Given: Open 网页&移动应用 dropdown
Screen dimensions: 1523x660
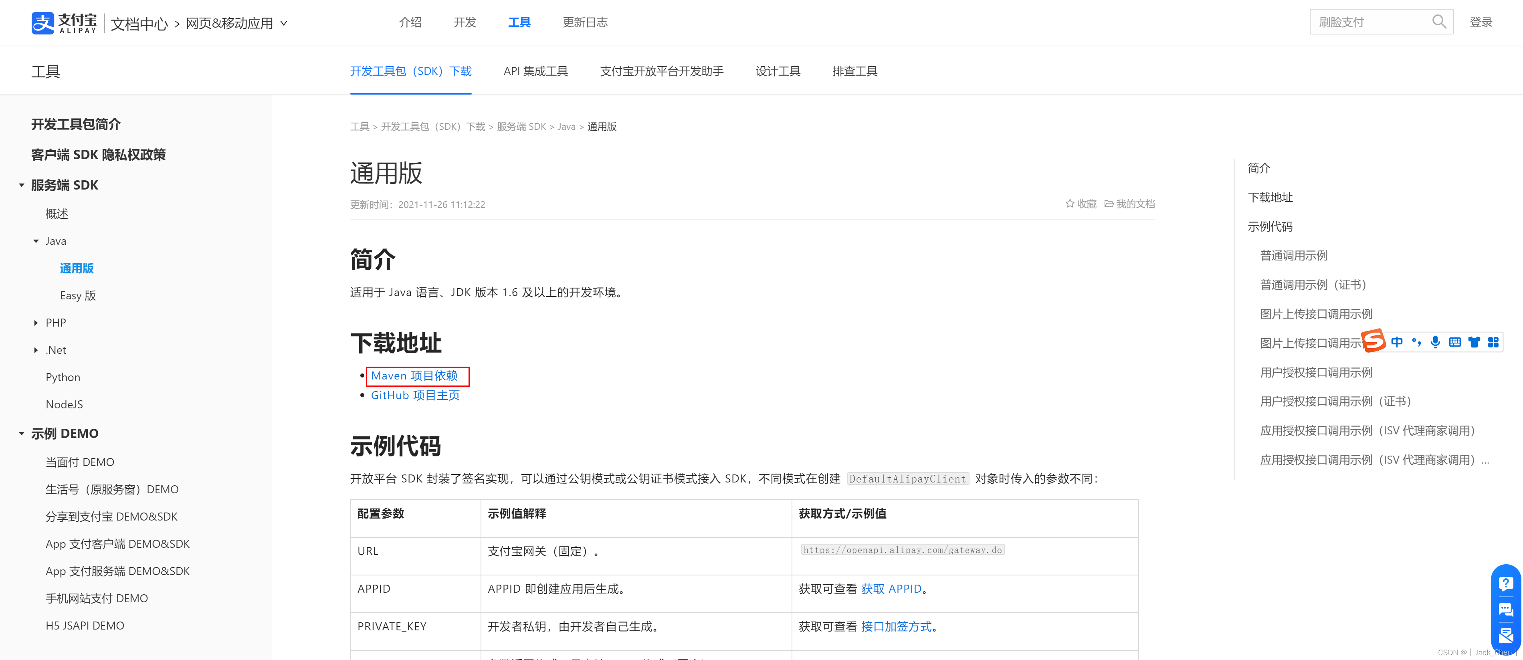Looking at the screenshot, I should (x=236, y=23).
